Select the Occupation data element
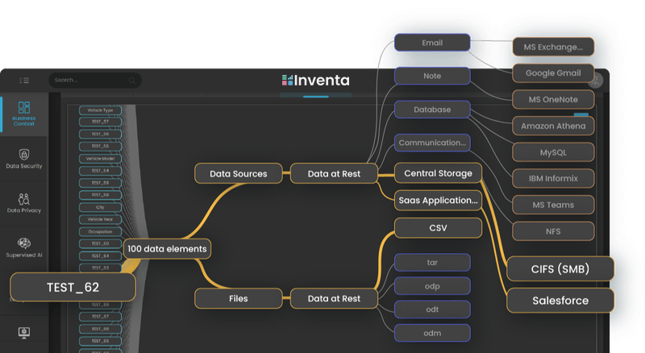The height and width of the screenshot is (353, 645). 100,231
